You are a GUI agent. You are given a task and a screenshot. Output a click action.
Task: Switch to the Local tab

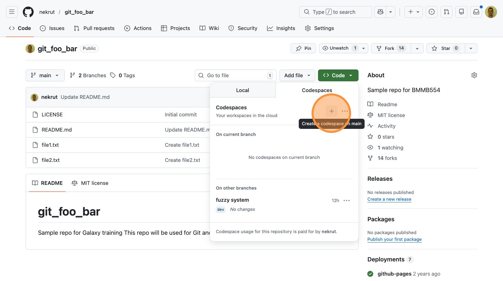pyautogui.click(x=242, y=90)
